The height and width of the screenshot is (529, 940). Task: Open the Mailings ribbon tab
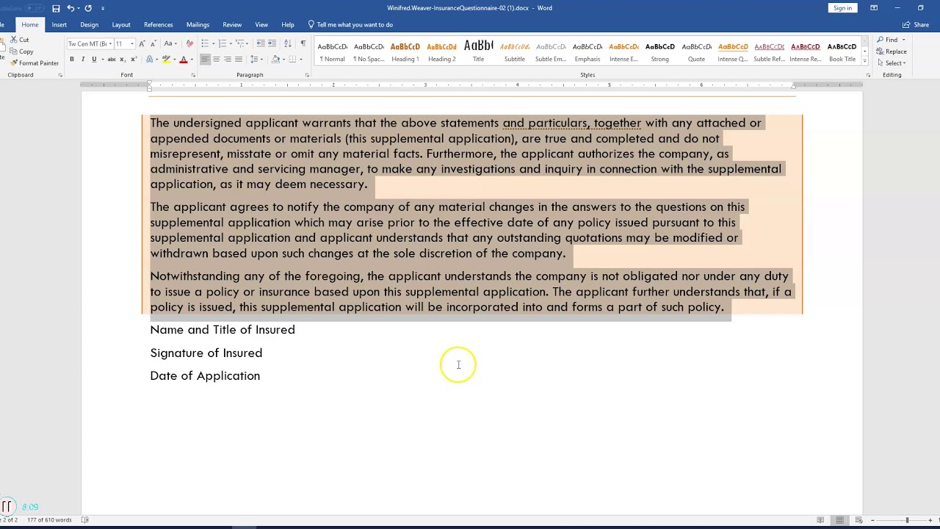pos(198,24)
